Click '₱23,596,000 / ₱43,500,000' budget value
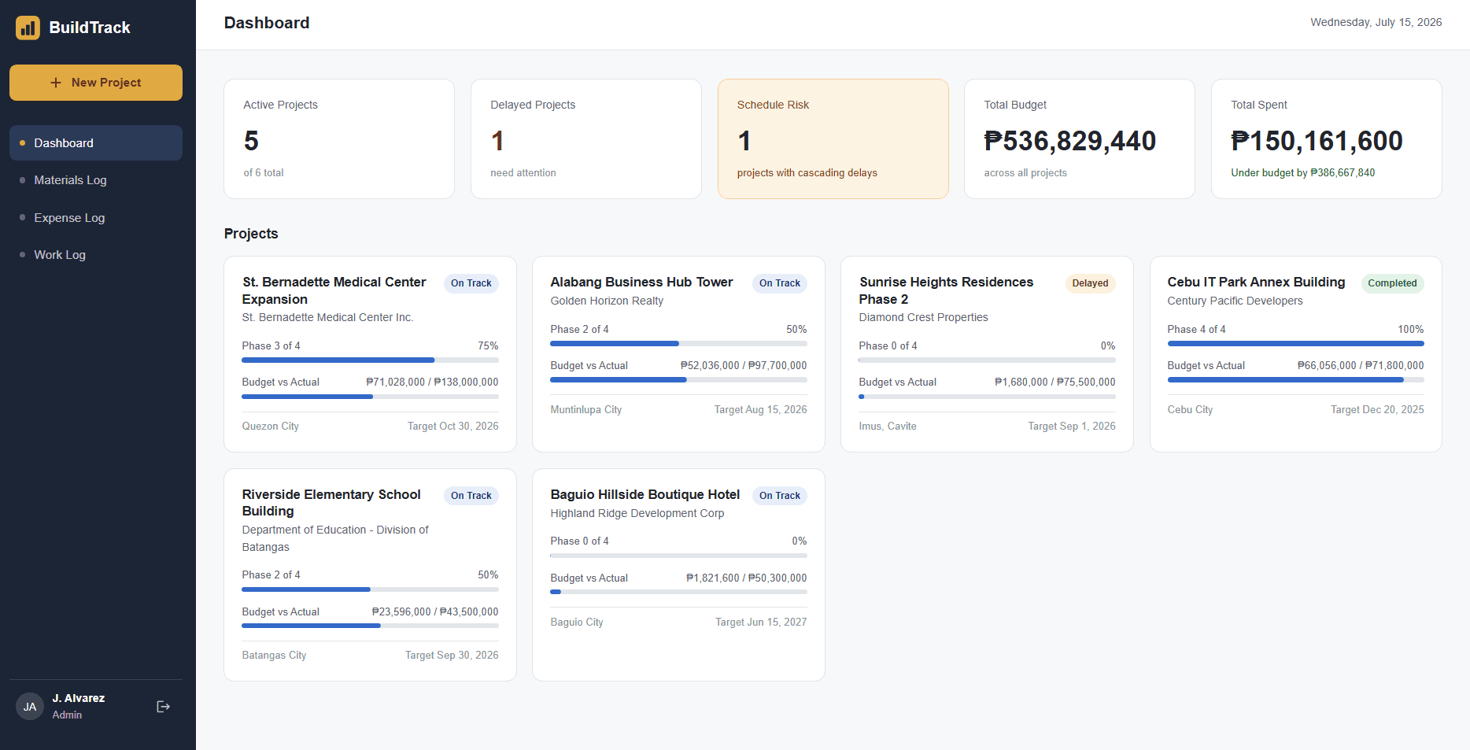Image resolution: width=1470 pixels, height=750 pixels. pyautogui.click(x=435, y=612)
